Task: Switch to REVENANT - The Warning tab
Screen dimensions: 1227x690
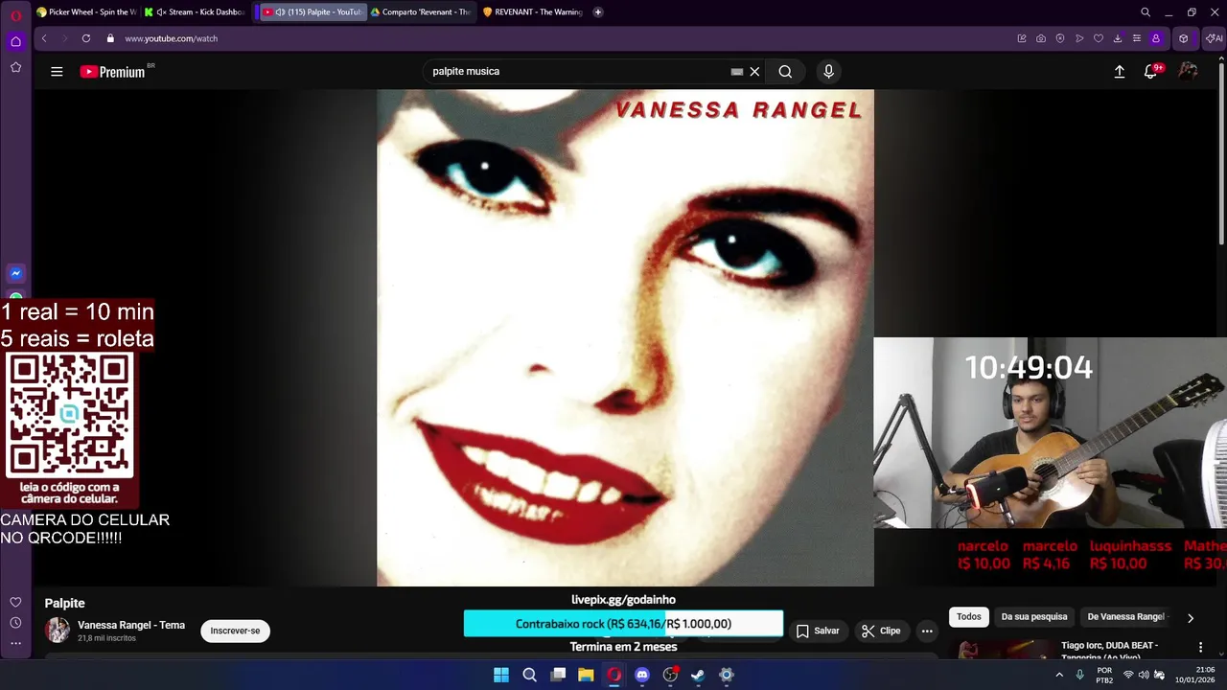Action: [533, 12]
